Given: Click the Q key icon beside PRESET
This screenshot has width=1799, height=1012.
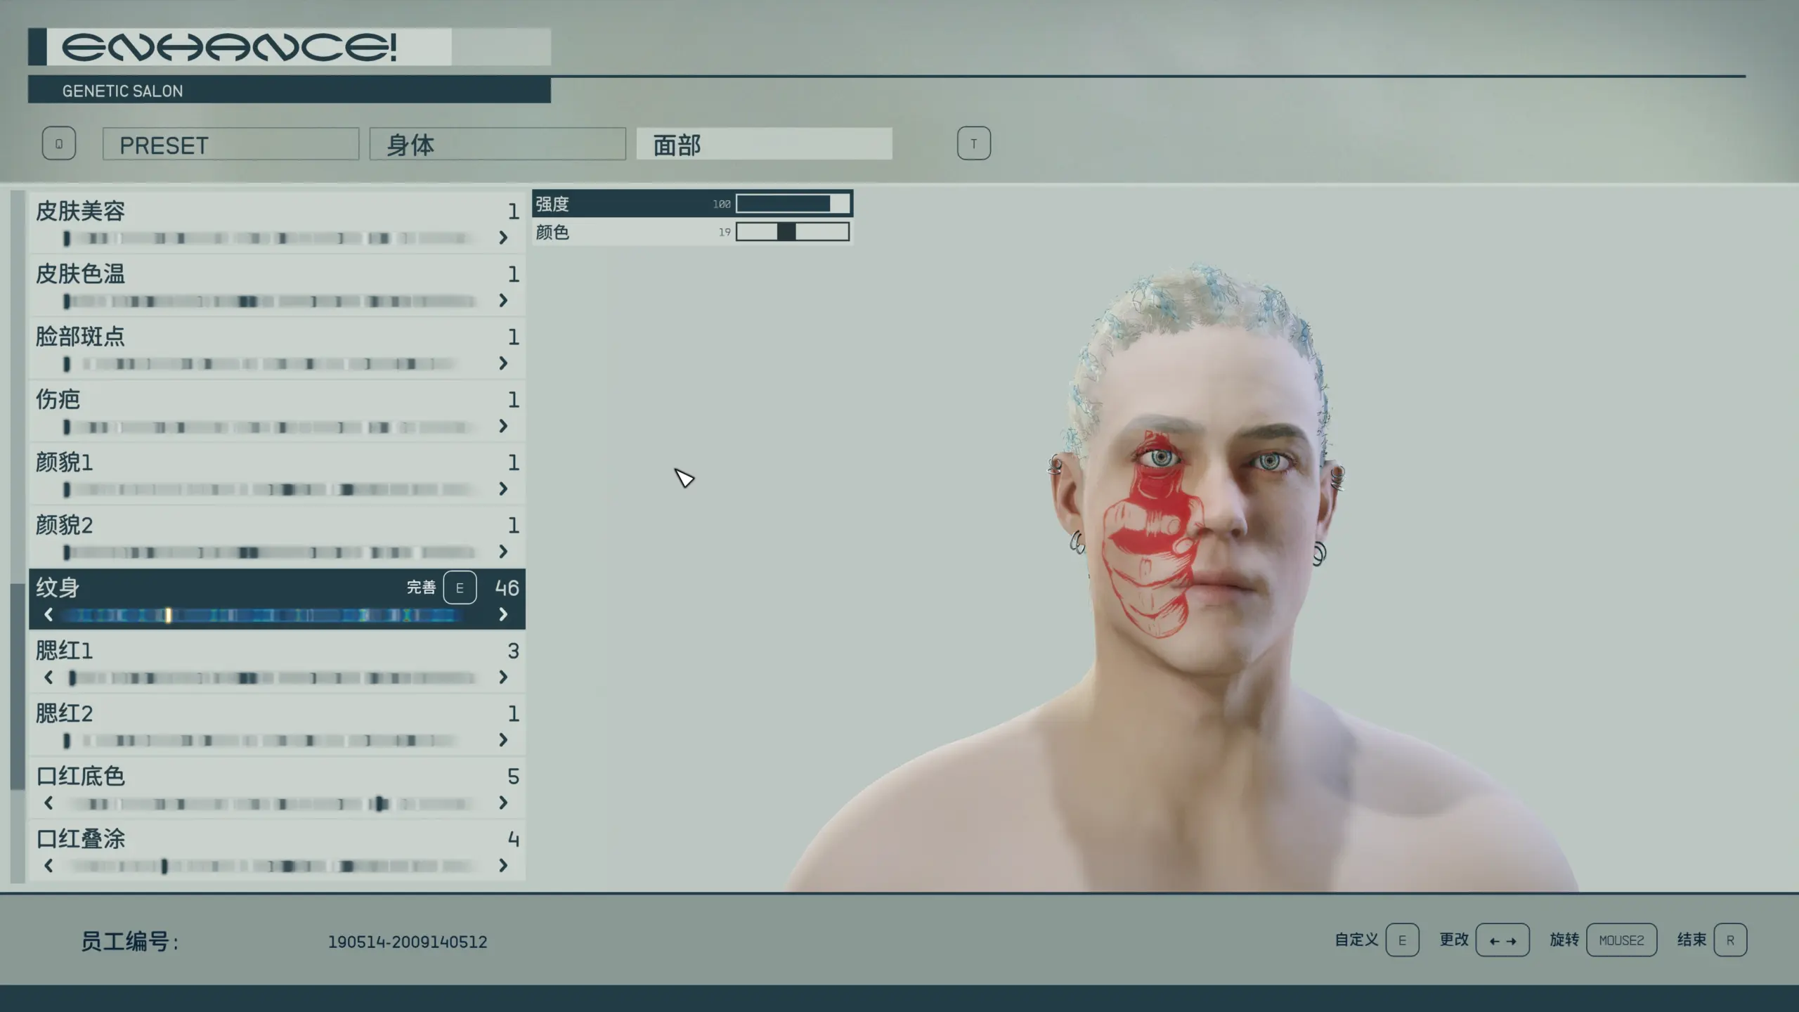Looking at the screenshot, I should click(x=59, y=143).
